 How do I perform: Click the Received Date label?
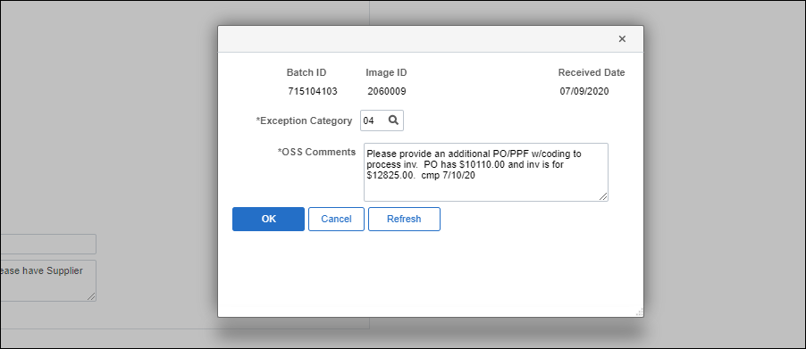592,73
